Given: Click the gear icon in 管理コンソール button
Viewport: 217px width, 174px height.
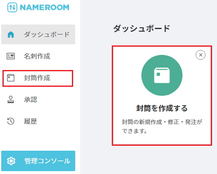Looking at the screenshot, I should 11,161.
